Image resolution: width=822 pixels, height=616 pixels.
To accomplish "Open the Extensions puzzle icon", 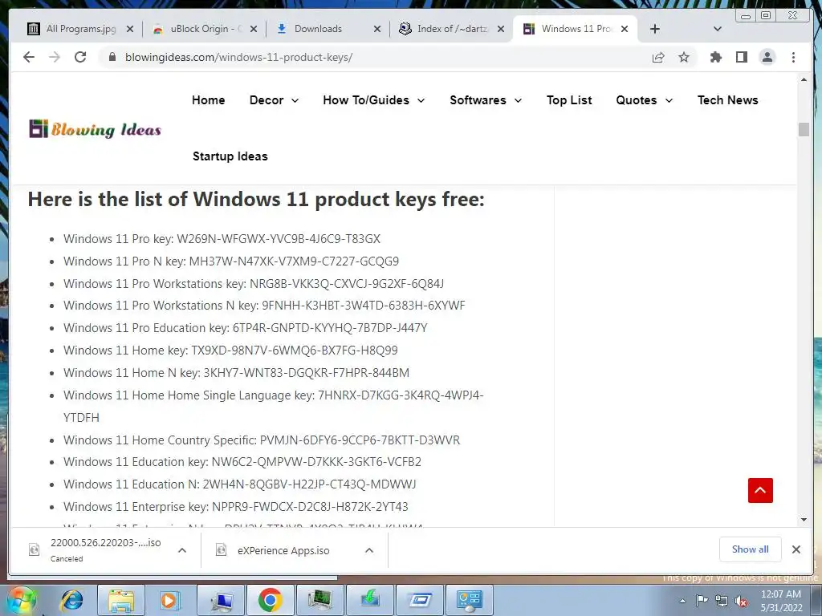I will tap(715, 57).
